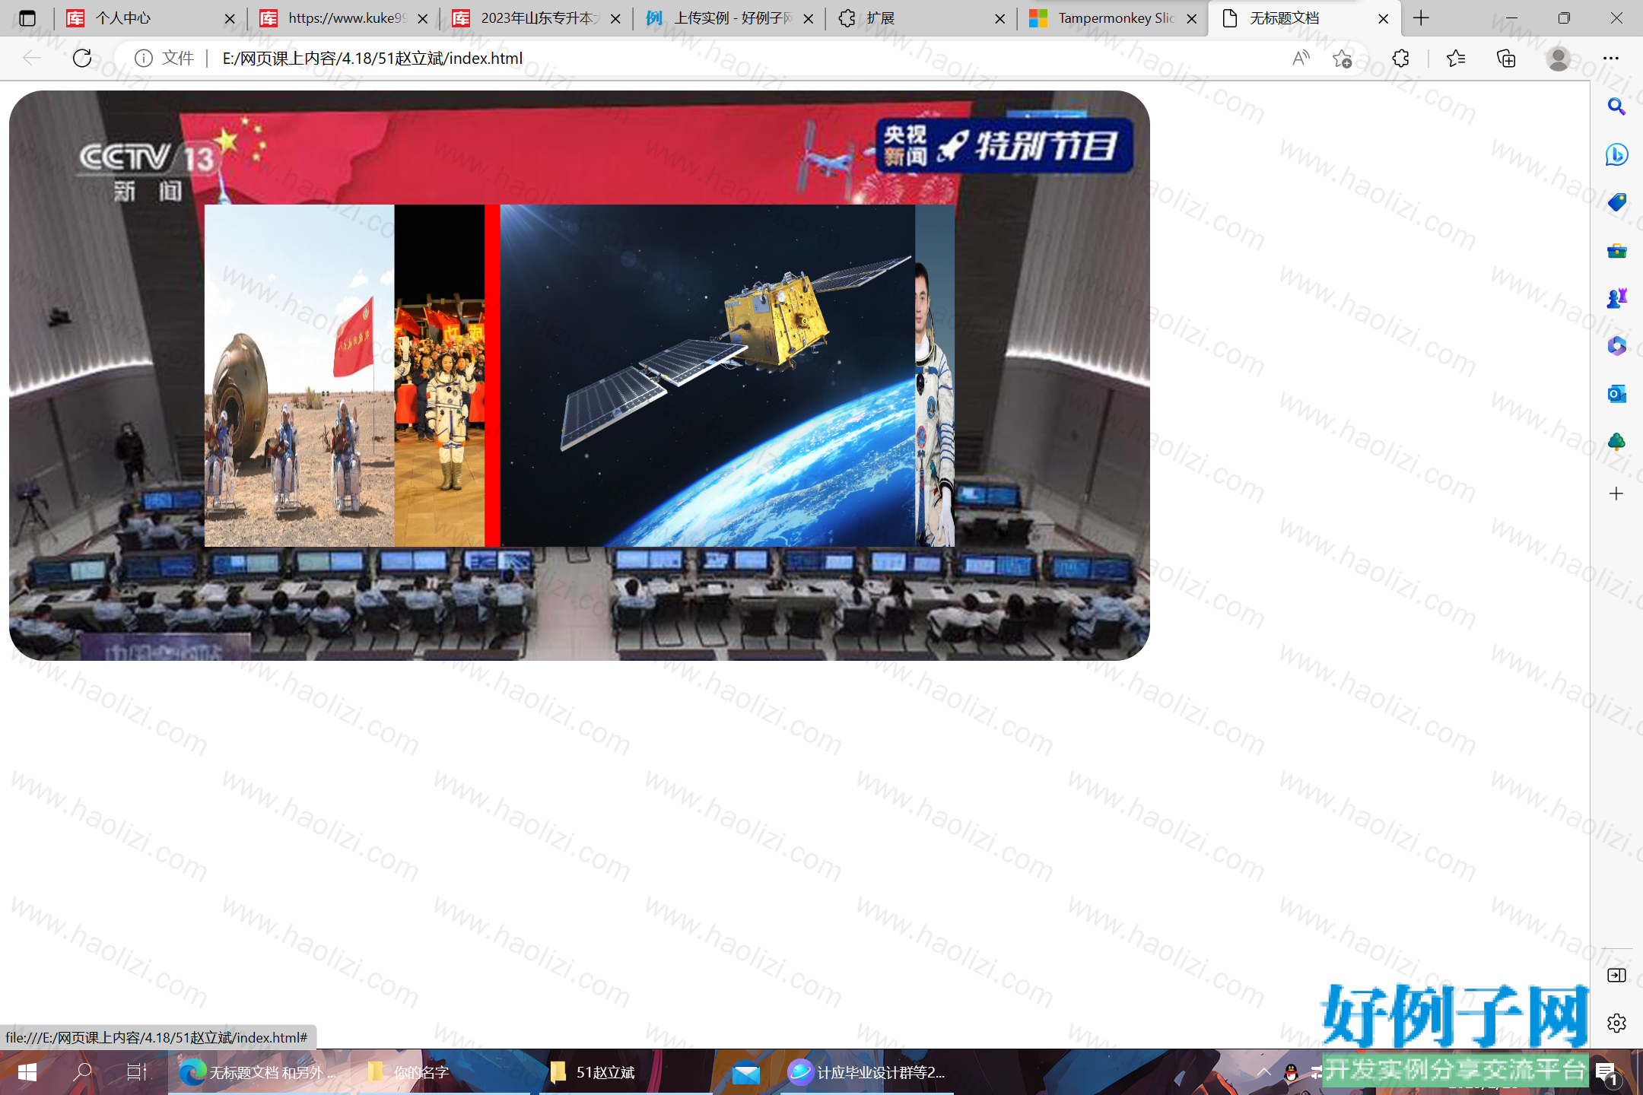Open Microsoft 365 in sidebar
Viewport: 1643px width, 1095px height.
pos(1616,346)
